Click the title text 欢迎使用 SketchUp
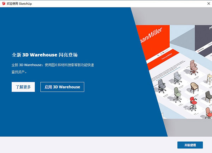Viewport: 212px width, 153px height. point(19,4)
